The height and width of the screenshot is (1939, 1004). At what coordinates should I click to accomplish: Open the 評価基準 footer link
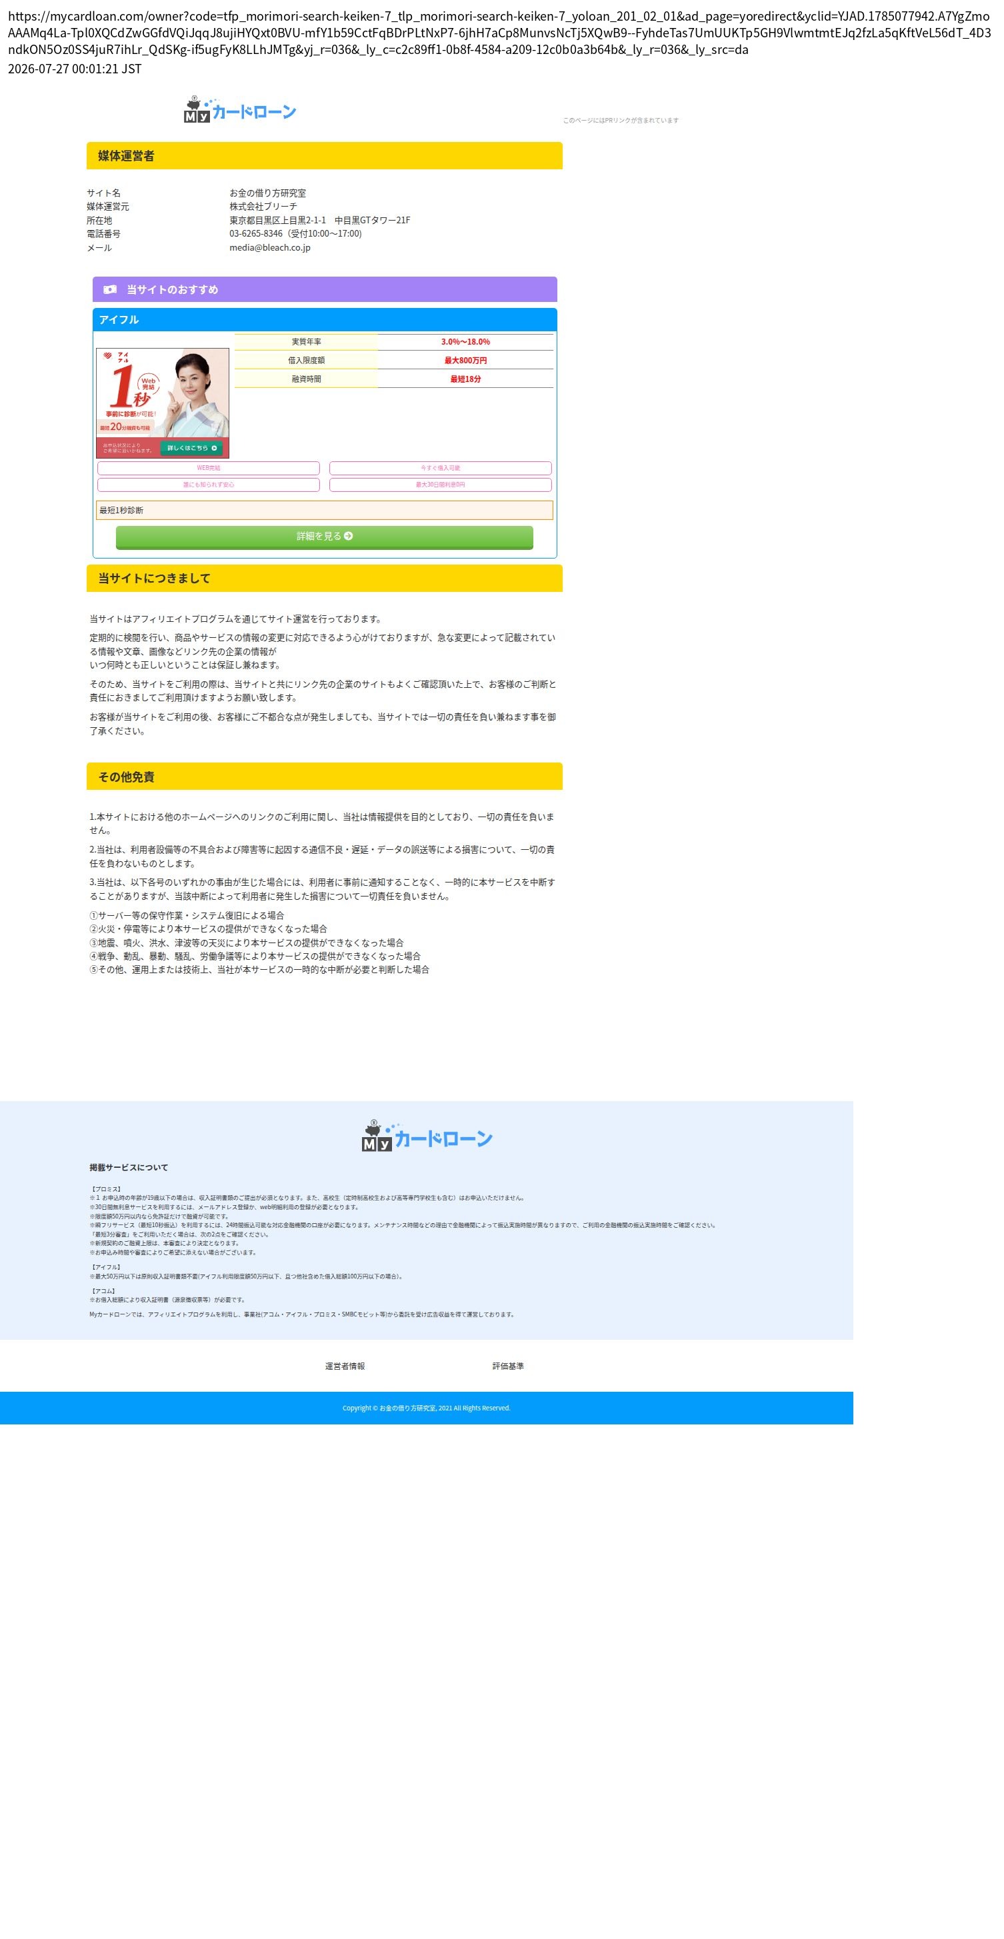[508, 1366]
